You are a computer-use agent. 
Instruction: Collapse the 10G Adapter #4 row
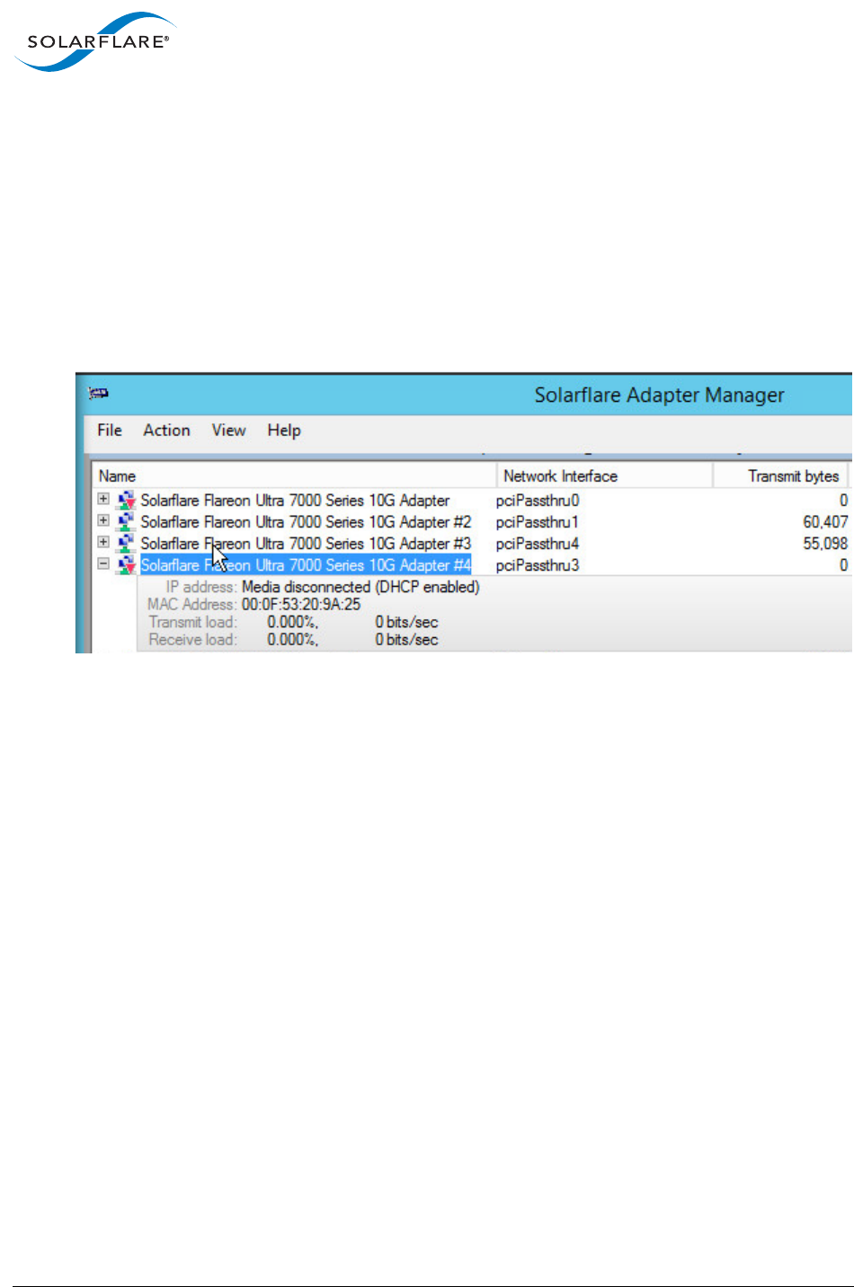pyautogui.click(x=103, y=564)
